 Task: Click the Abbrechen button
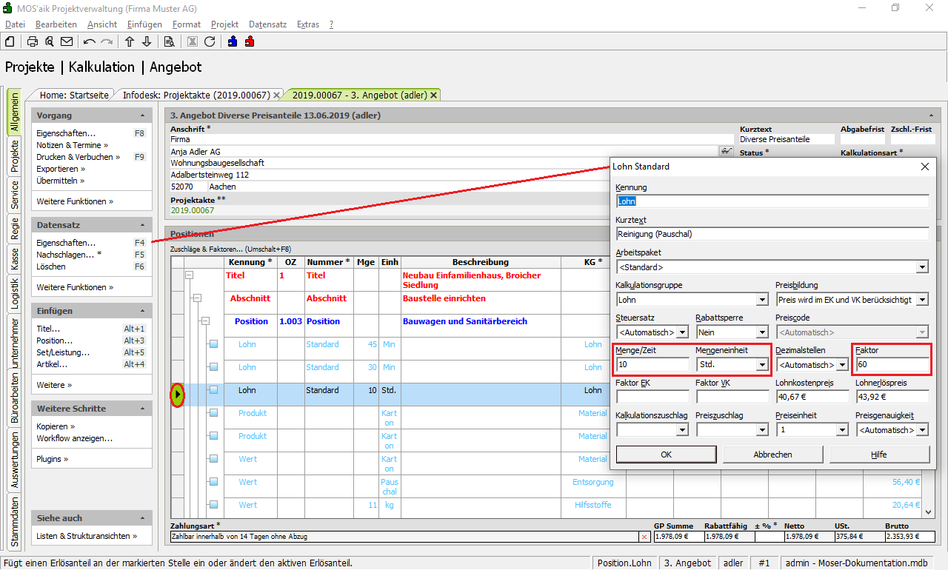[772, 455]
